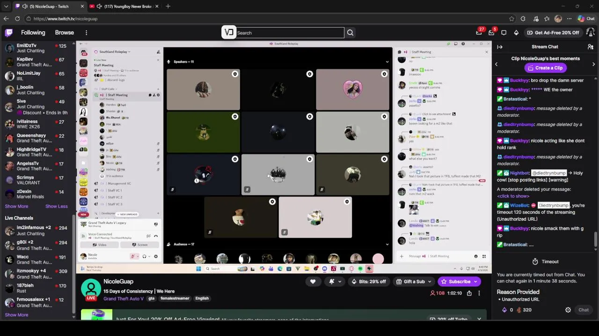Open the user profile avatar menu

590,33
